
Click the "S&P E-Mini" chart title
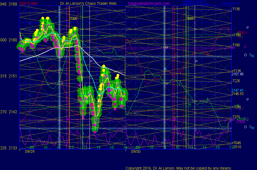point(29,3)
